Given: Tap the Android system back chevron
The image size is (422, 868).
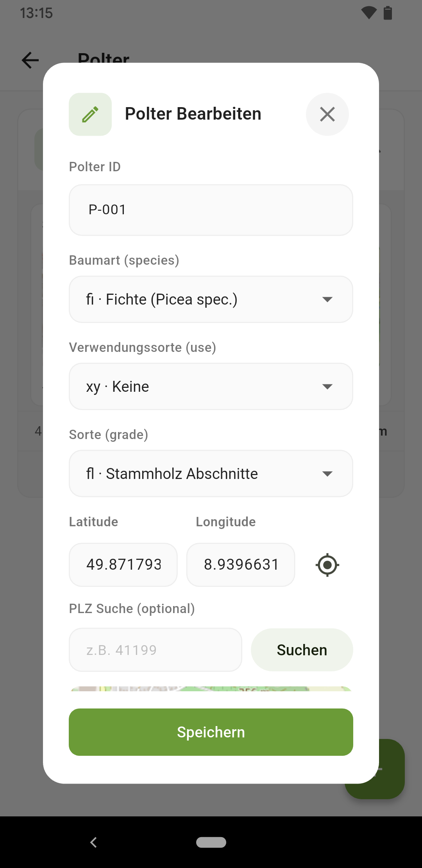Looking at the screenshot, I should click(93, 842).
